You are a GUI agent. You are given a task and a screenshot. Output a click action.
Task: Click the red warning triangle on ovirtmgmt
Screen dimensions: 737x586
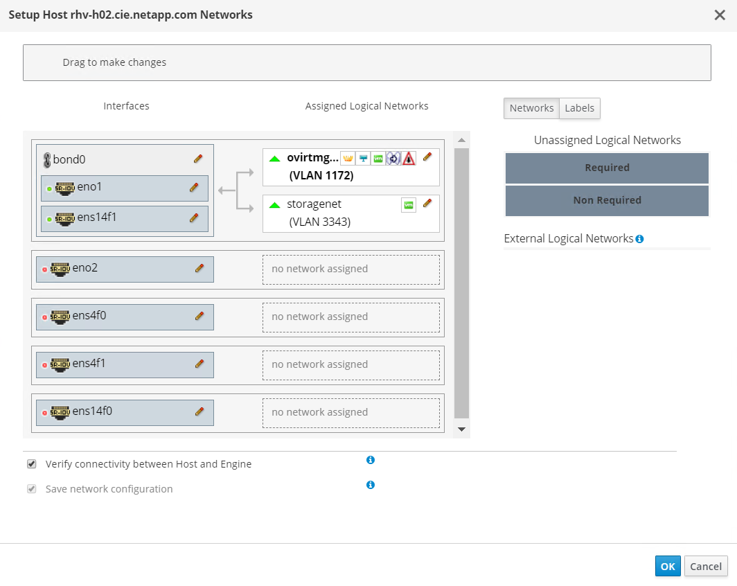(409, 159)
